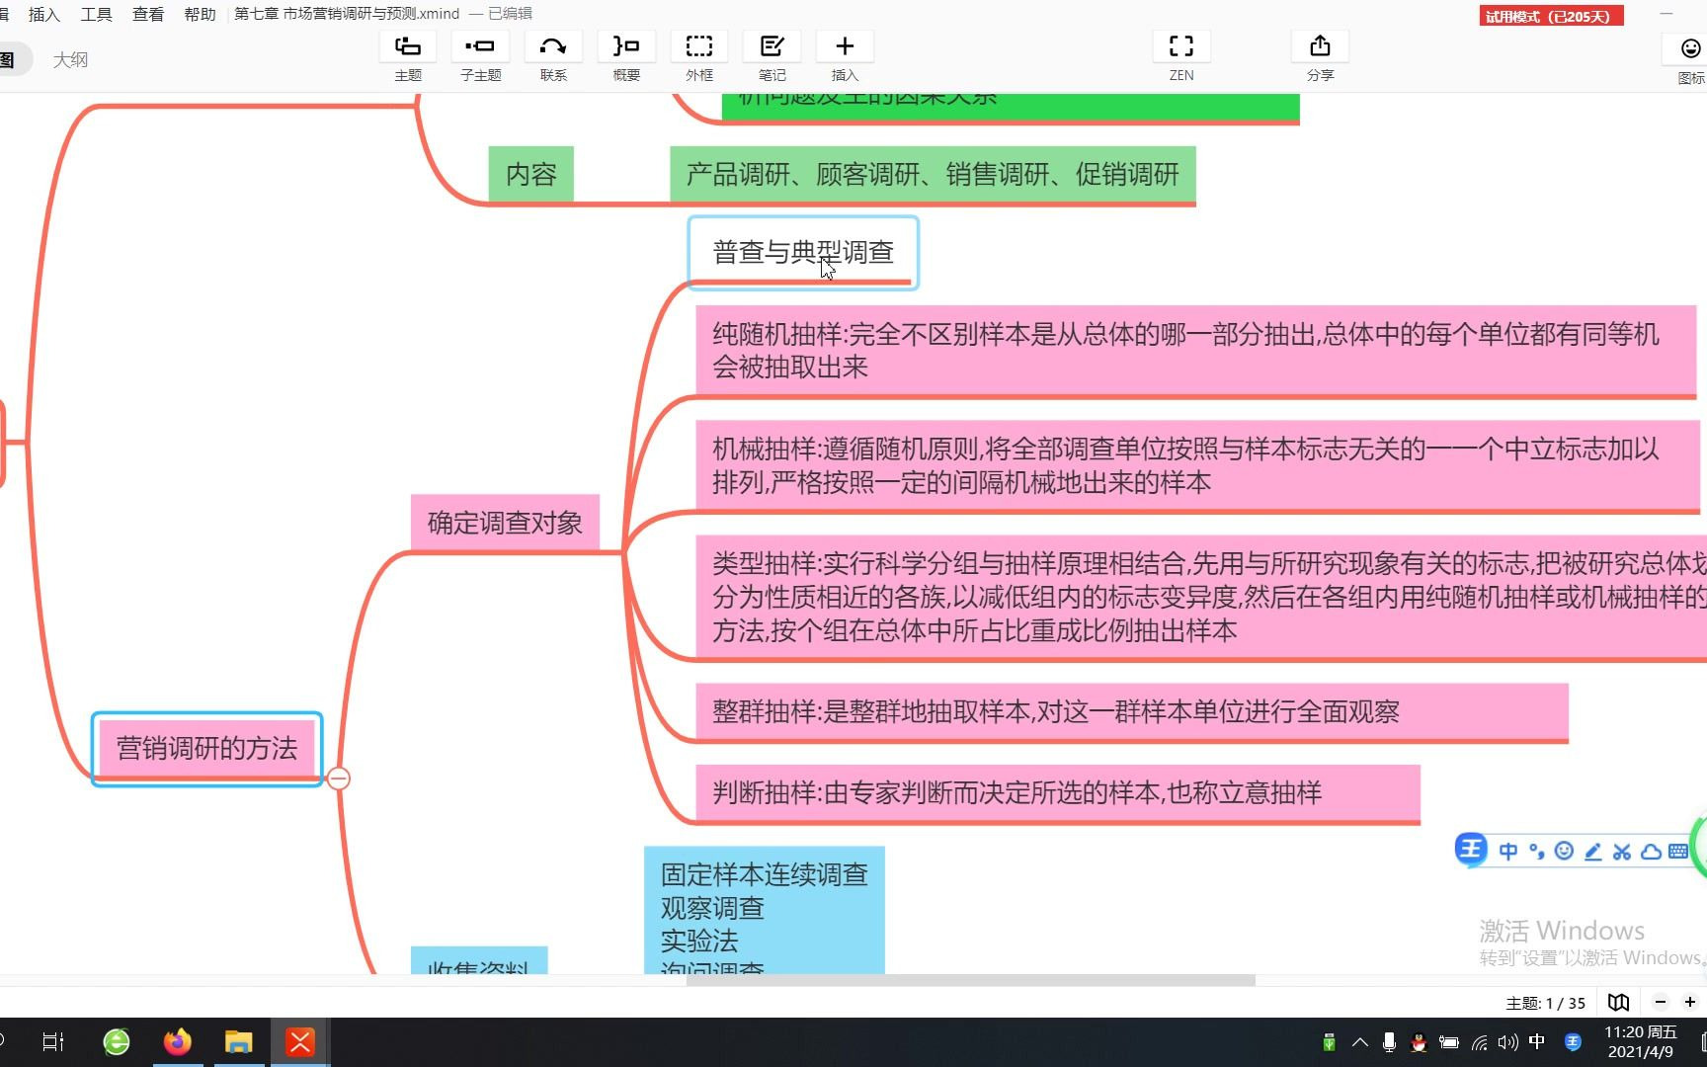
Task: Open the 笔记 notes tool
Action: [772, 57]
